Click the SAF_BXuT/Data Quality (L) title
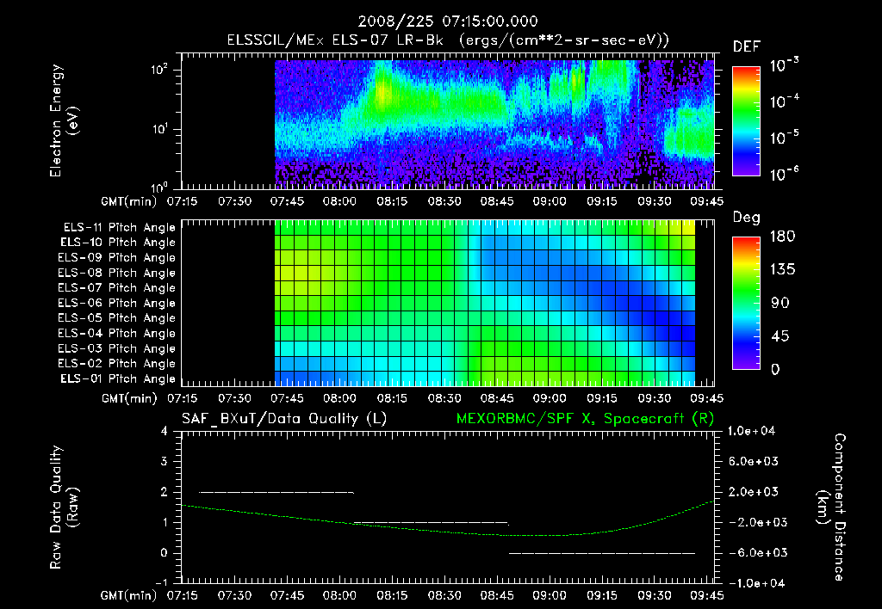 (284, 419)
